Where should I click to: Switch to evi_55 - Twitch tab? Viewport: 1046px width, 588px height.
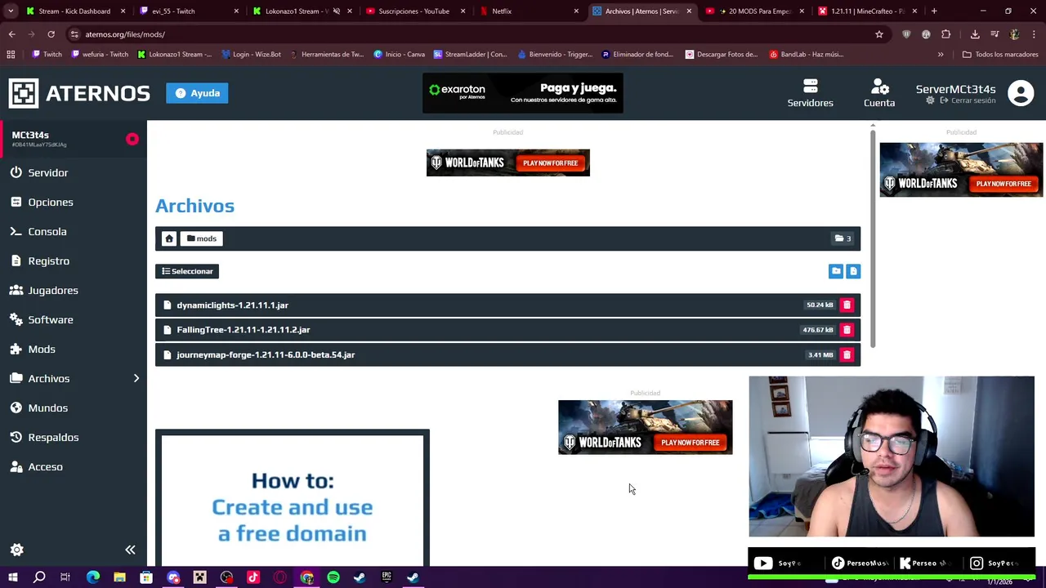pos(188,11)
